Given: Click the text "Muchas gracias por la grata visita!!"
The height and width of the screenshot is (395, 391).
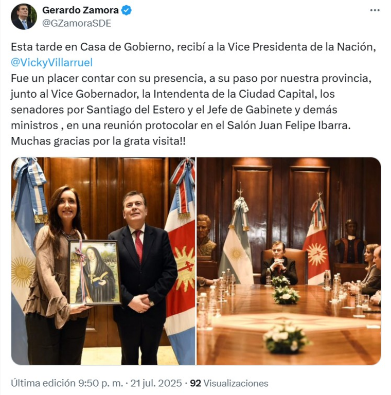Looking at the screenshot, I should tap(98, 141).
